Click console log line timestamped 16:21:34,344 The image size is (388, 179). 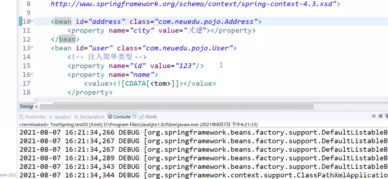204,175
